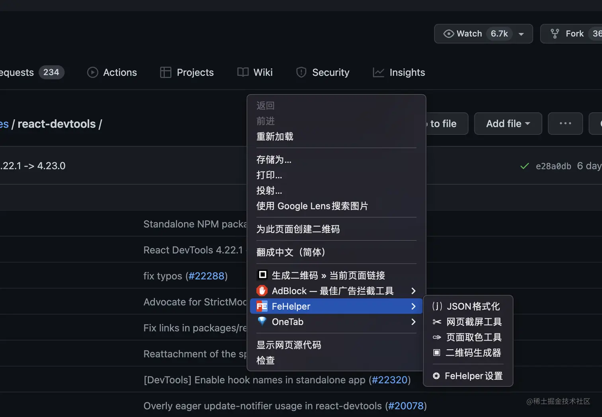602x417 pixels.
Task: Select 重新加载 in context menu
Action: point(336,136)
